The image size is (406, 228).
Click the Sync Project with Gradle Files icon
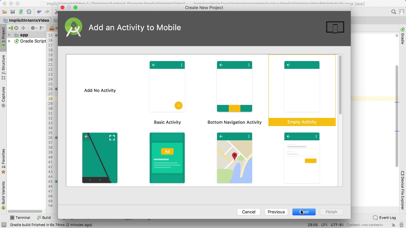tap(21, 12)
